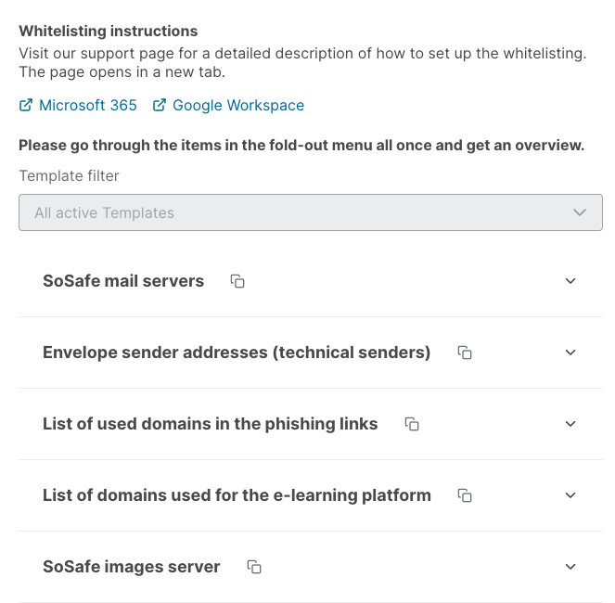Expand the SoSafe images server chevron
The width and height of the screenshot is (615, 603).
(x=570, y=567)
